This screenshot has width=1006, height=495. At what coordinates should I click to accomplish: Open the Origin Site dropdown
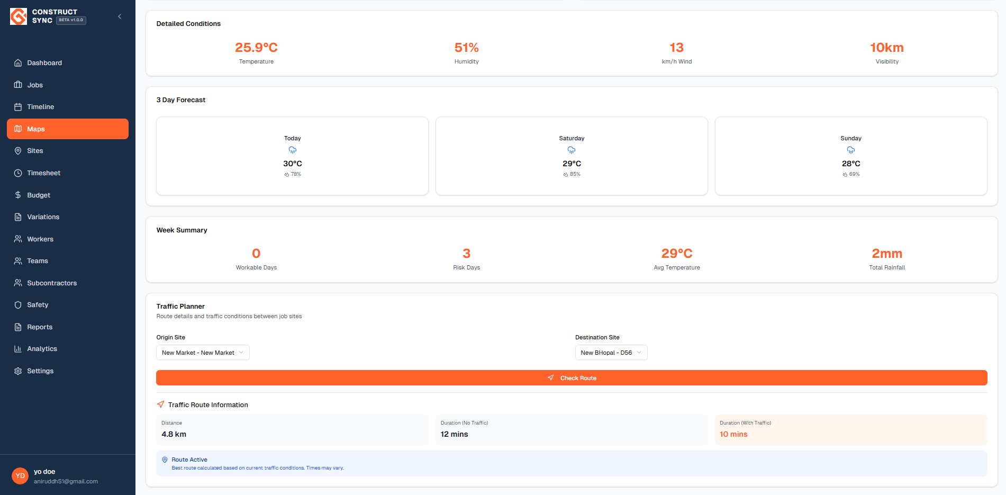tap(203, 352)
